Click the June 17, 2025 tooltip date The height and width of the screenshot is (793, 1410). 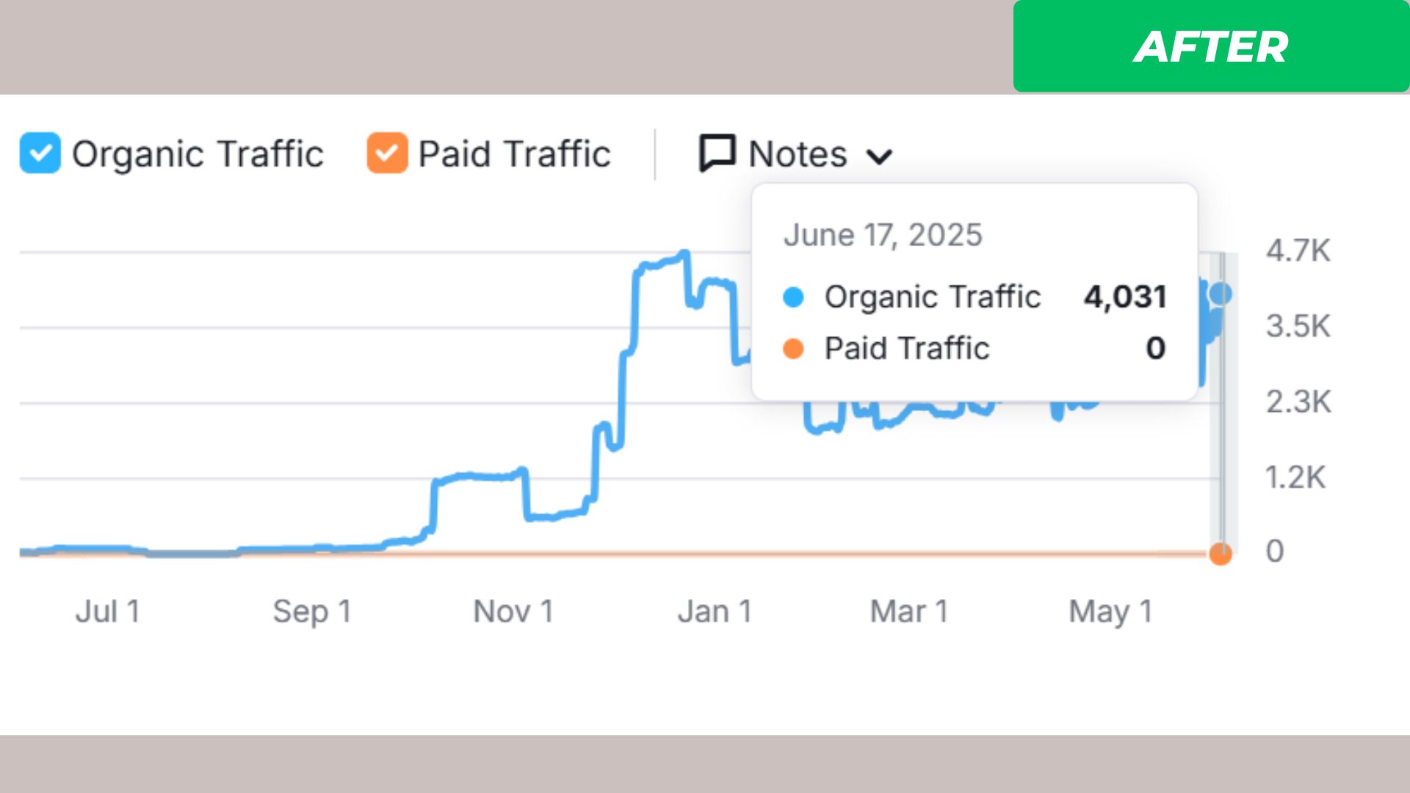pyautogui.click(x=883, y=235)
